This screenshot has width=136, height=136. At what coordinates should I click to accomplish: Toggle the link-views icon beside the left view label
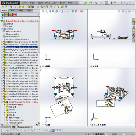coord(91,66)
